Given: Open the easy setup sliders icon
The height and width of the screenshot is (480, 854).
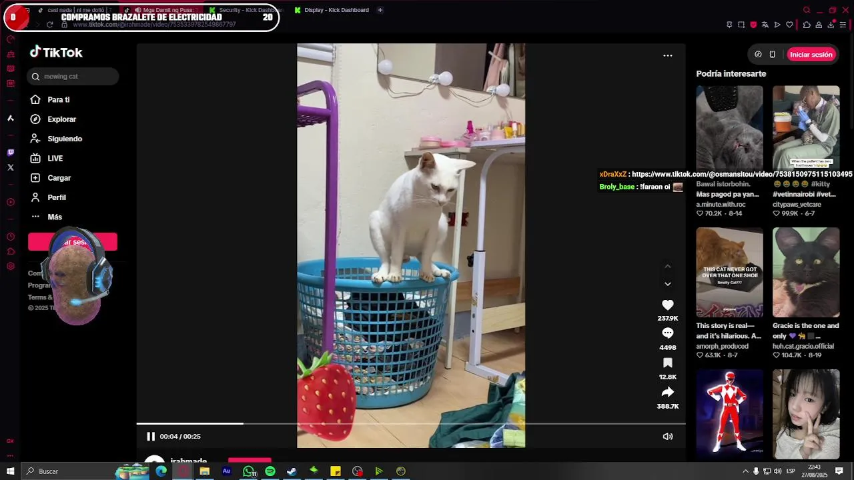Looking at the screenshot, I should pyautogui.click(x=843, y=25).
